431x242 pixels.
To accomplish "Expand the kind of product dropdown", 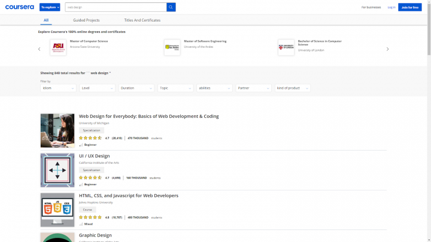I will (x=293, y=88).
